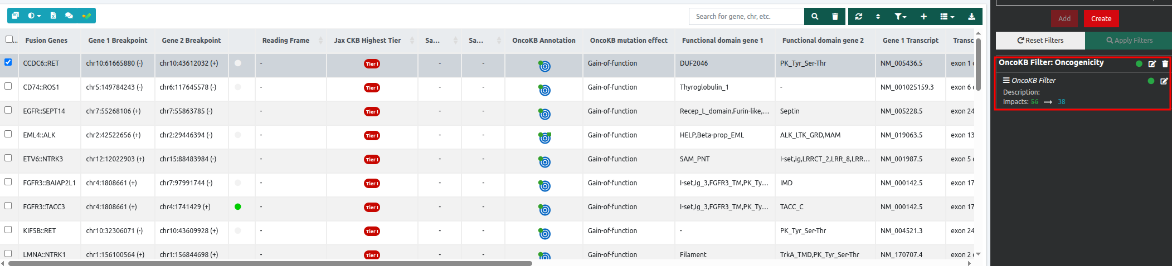
Task: Click the red Create button
Action: 1101,19
